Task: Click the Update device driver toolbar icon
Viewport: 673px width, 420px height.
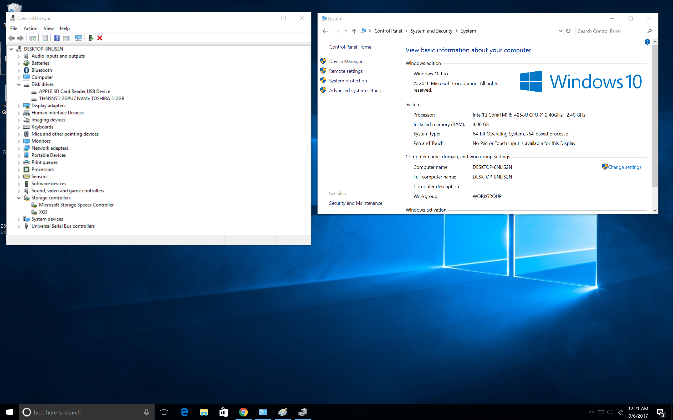Action: [x=91, y=38]
